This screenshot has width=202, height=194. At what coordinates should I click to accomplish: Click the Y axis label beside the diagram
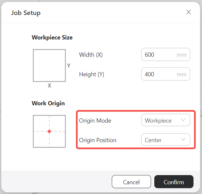[69, 66]
